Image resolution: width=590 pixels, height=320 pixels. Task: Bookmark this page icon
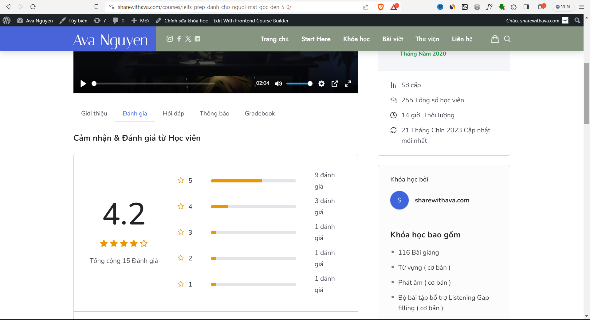point(96,7)
